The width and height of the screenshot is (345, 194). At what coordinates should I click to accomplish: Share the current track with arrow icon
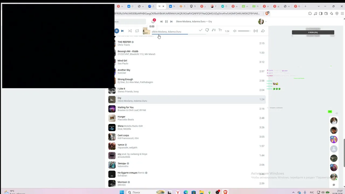click(263, 31)
